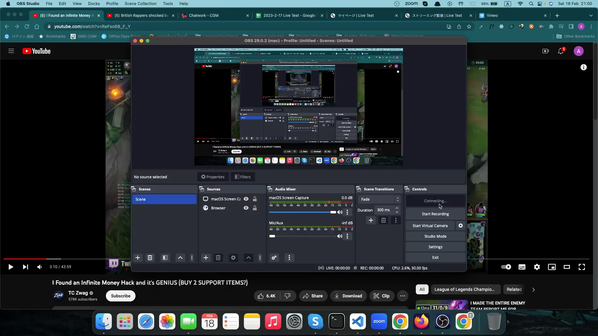Move scene up with Scenes arrow icon
Image resolution: width=598 pixels, height=336 pixels.
(x=180, y=258)
